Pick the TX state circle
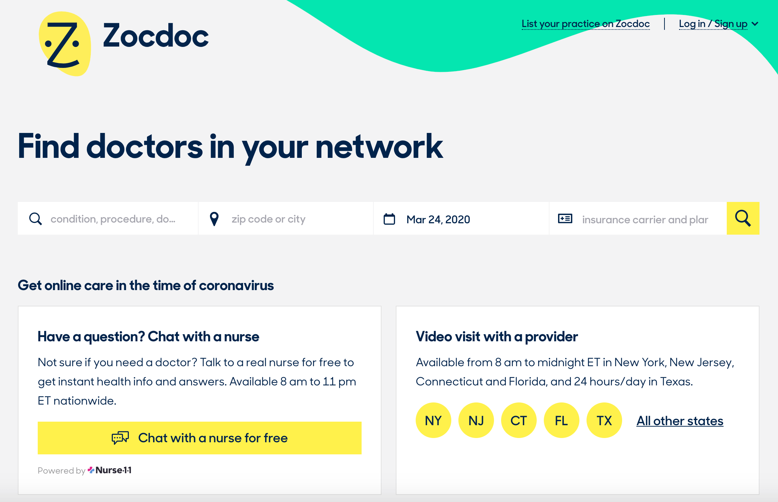 [604, 420]
